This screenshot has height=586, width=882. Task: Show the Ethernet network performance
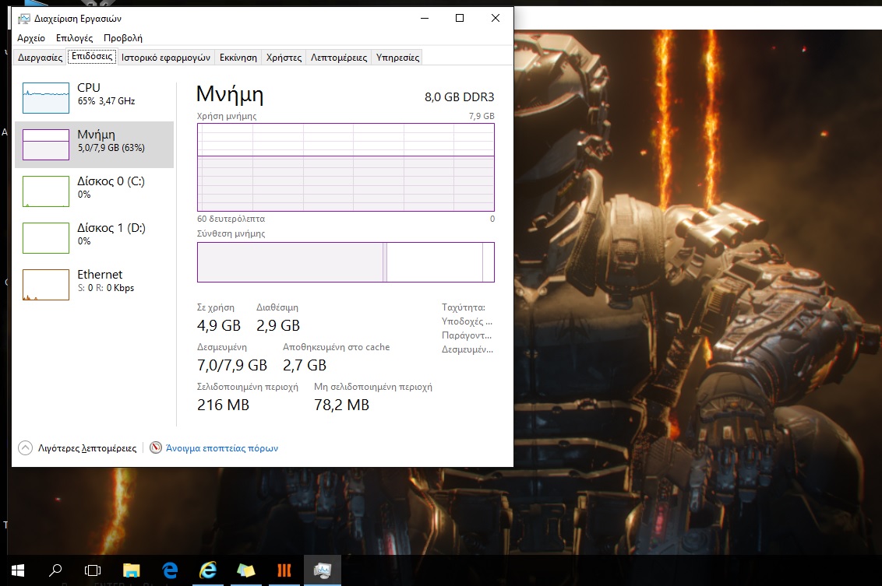click(x=94, y=284)
